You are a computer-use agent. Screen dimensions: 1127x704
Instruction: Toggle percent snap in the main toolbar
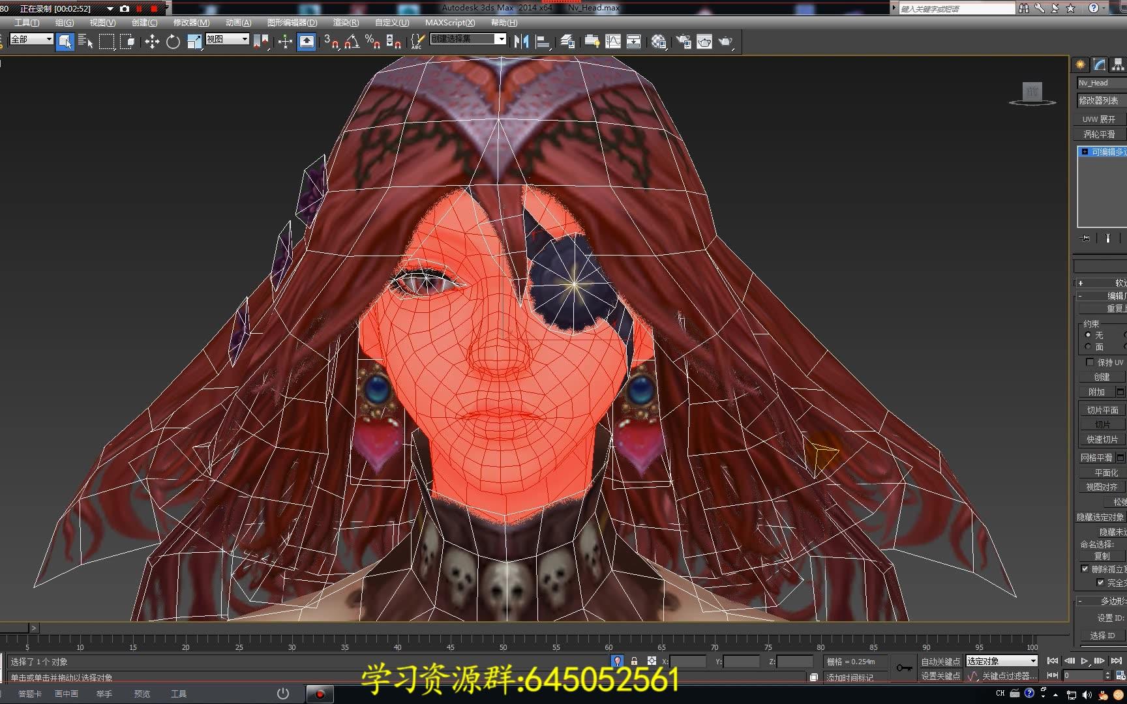coord(372,41)
